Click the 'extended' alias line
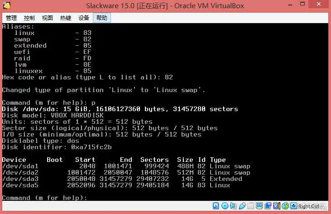The height and width of the screenshot is (214, 331). point(53,46)
